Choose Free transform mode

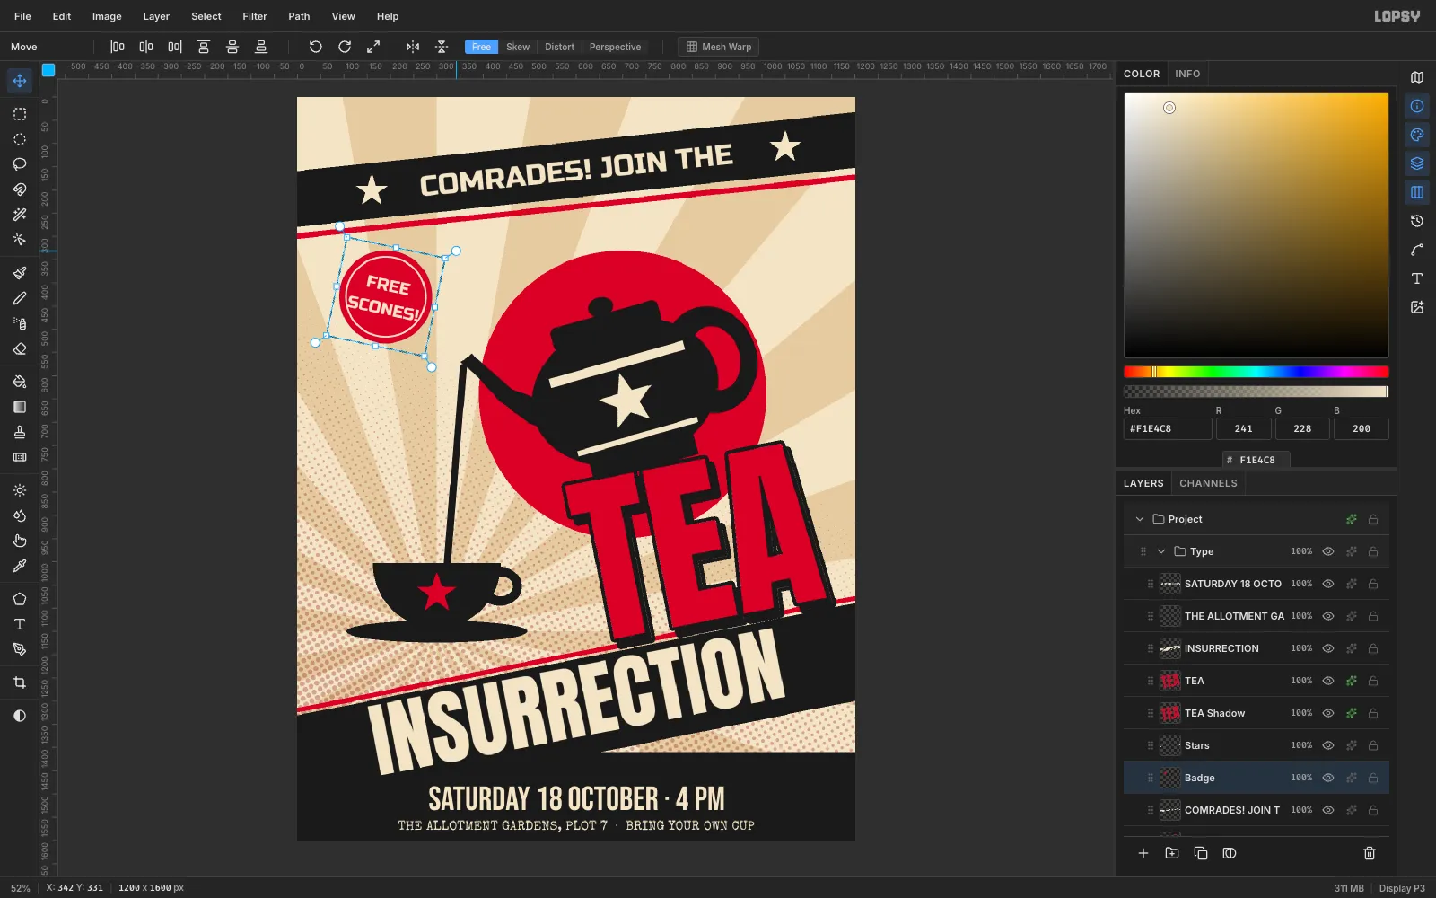tap(482, 47)
